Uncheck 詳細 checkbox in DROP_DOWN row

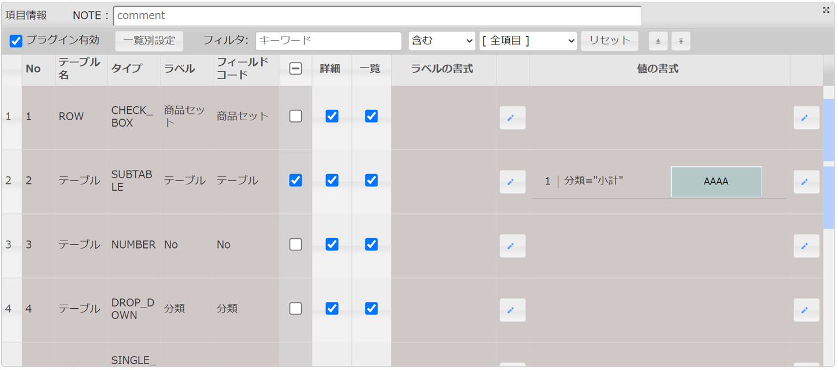[x=332, y=309]
